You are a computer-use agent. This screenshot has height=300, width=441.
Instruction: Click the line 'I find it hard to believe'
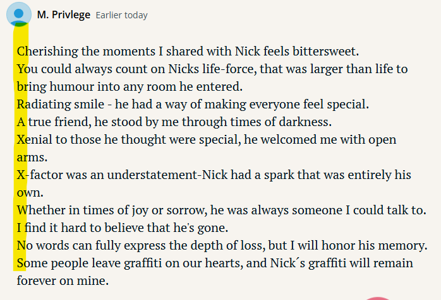point(123,228)
